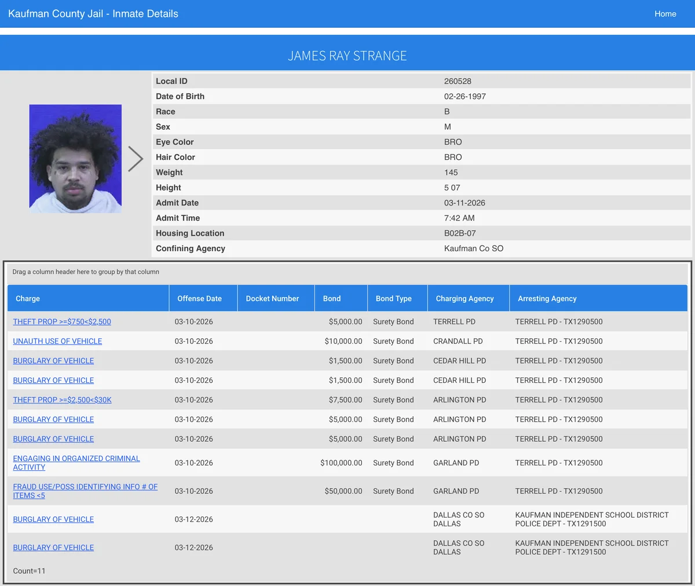Image resolution: width=695 pixels, height=586 pixels.
Task: Open FRAUD USE/POSS IDENTIFYING INFO charge link
Action: pyautogui.click(x=85, y=487)
